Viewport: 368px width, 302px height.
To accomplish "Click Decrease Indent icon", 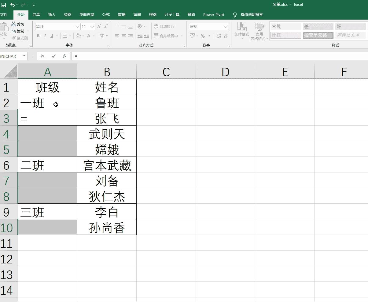I will [x=140, y=36].
